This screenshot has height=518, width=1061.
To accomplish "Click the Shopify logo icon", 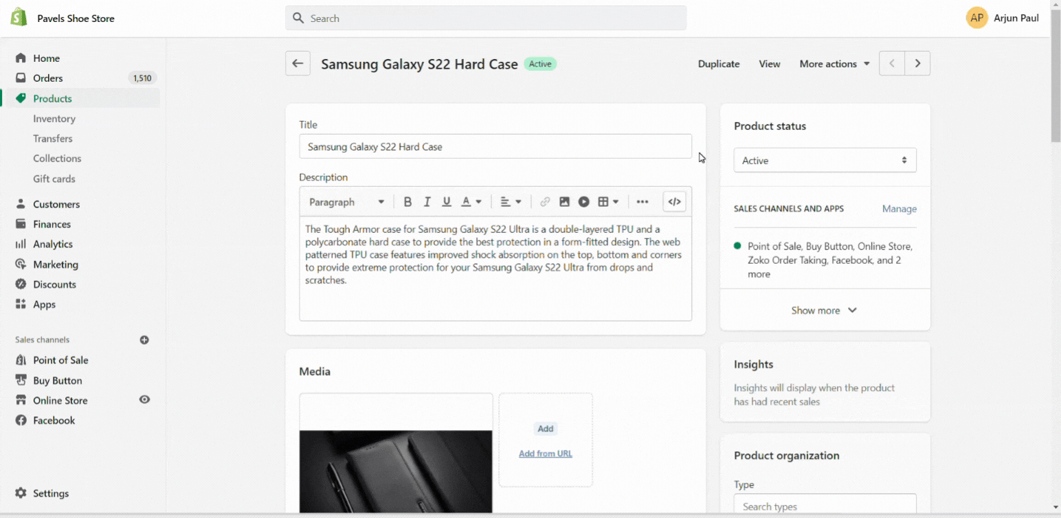I will coord(19,18).
